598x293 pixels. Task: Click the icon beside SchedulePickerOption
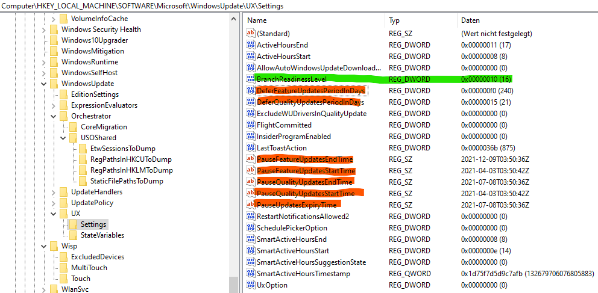[251, 227]
